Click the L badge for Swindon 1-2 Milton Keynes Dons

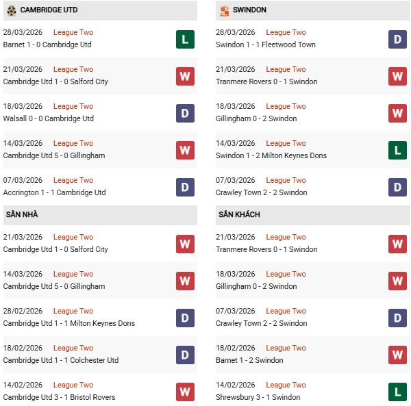(x=398, y=150)
